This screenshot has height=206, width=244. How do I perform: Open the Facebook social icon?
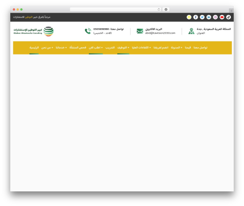point(196,17)
